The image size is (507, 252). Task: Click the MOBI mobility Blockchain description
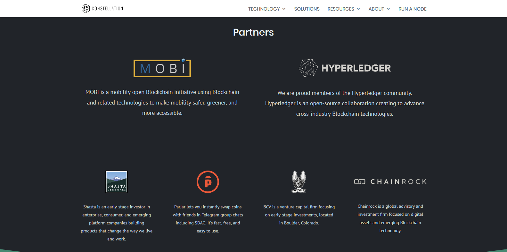162,103
